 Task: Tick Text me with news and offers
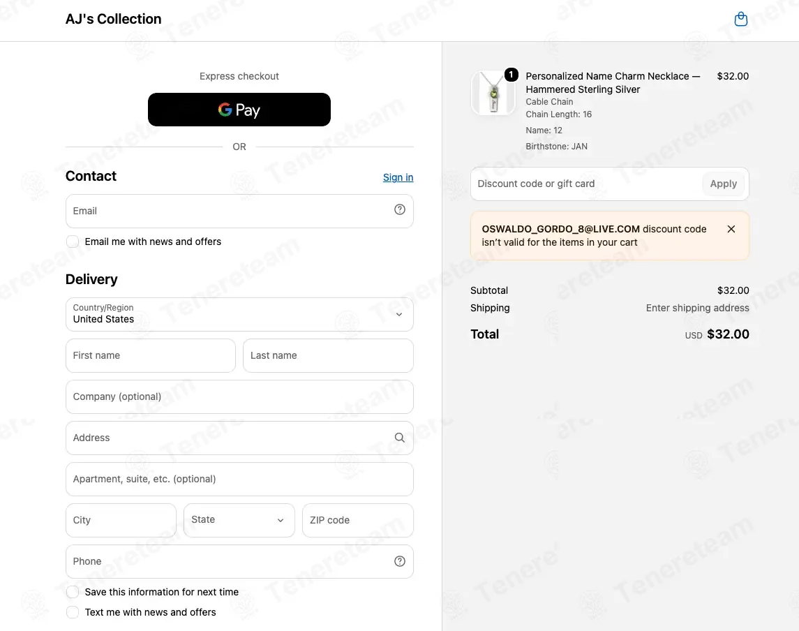point(73,612)
